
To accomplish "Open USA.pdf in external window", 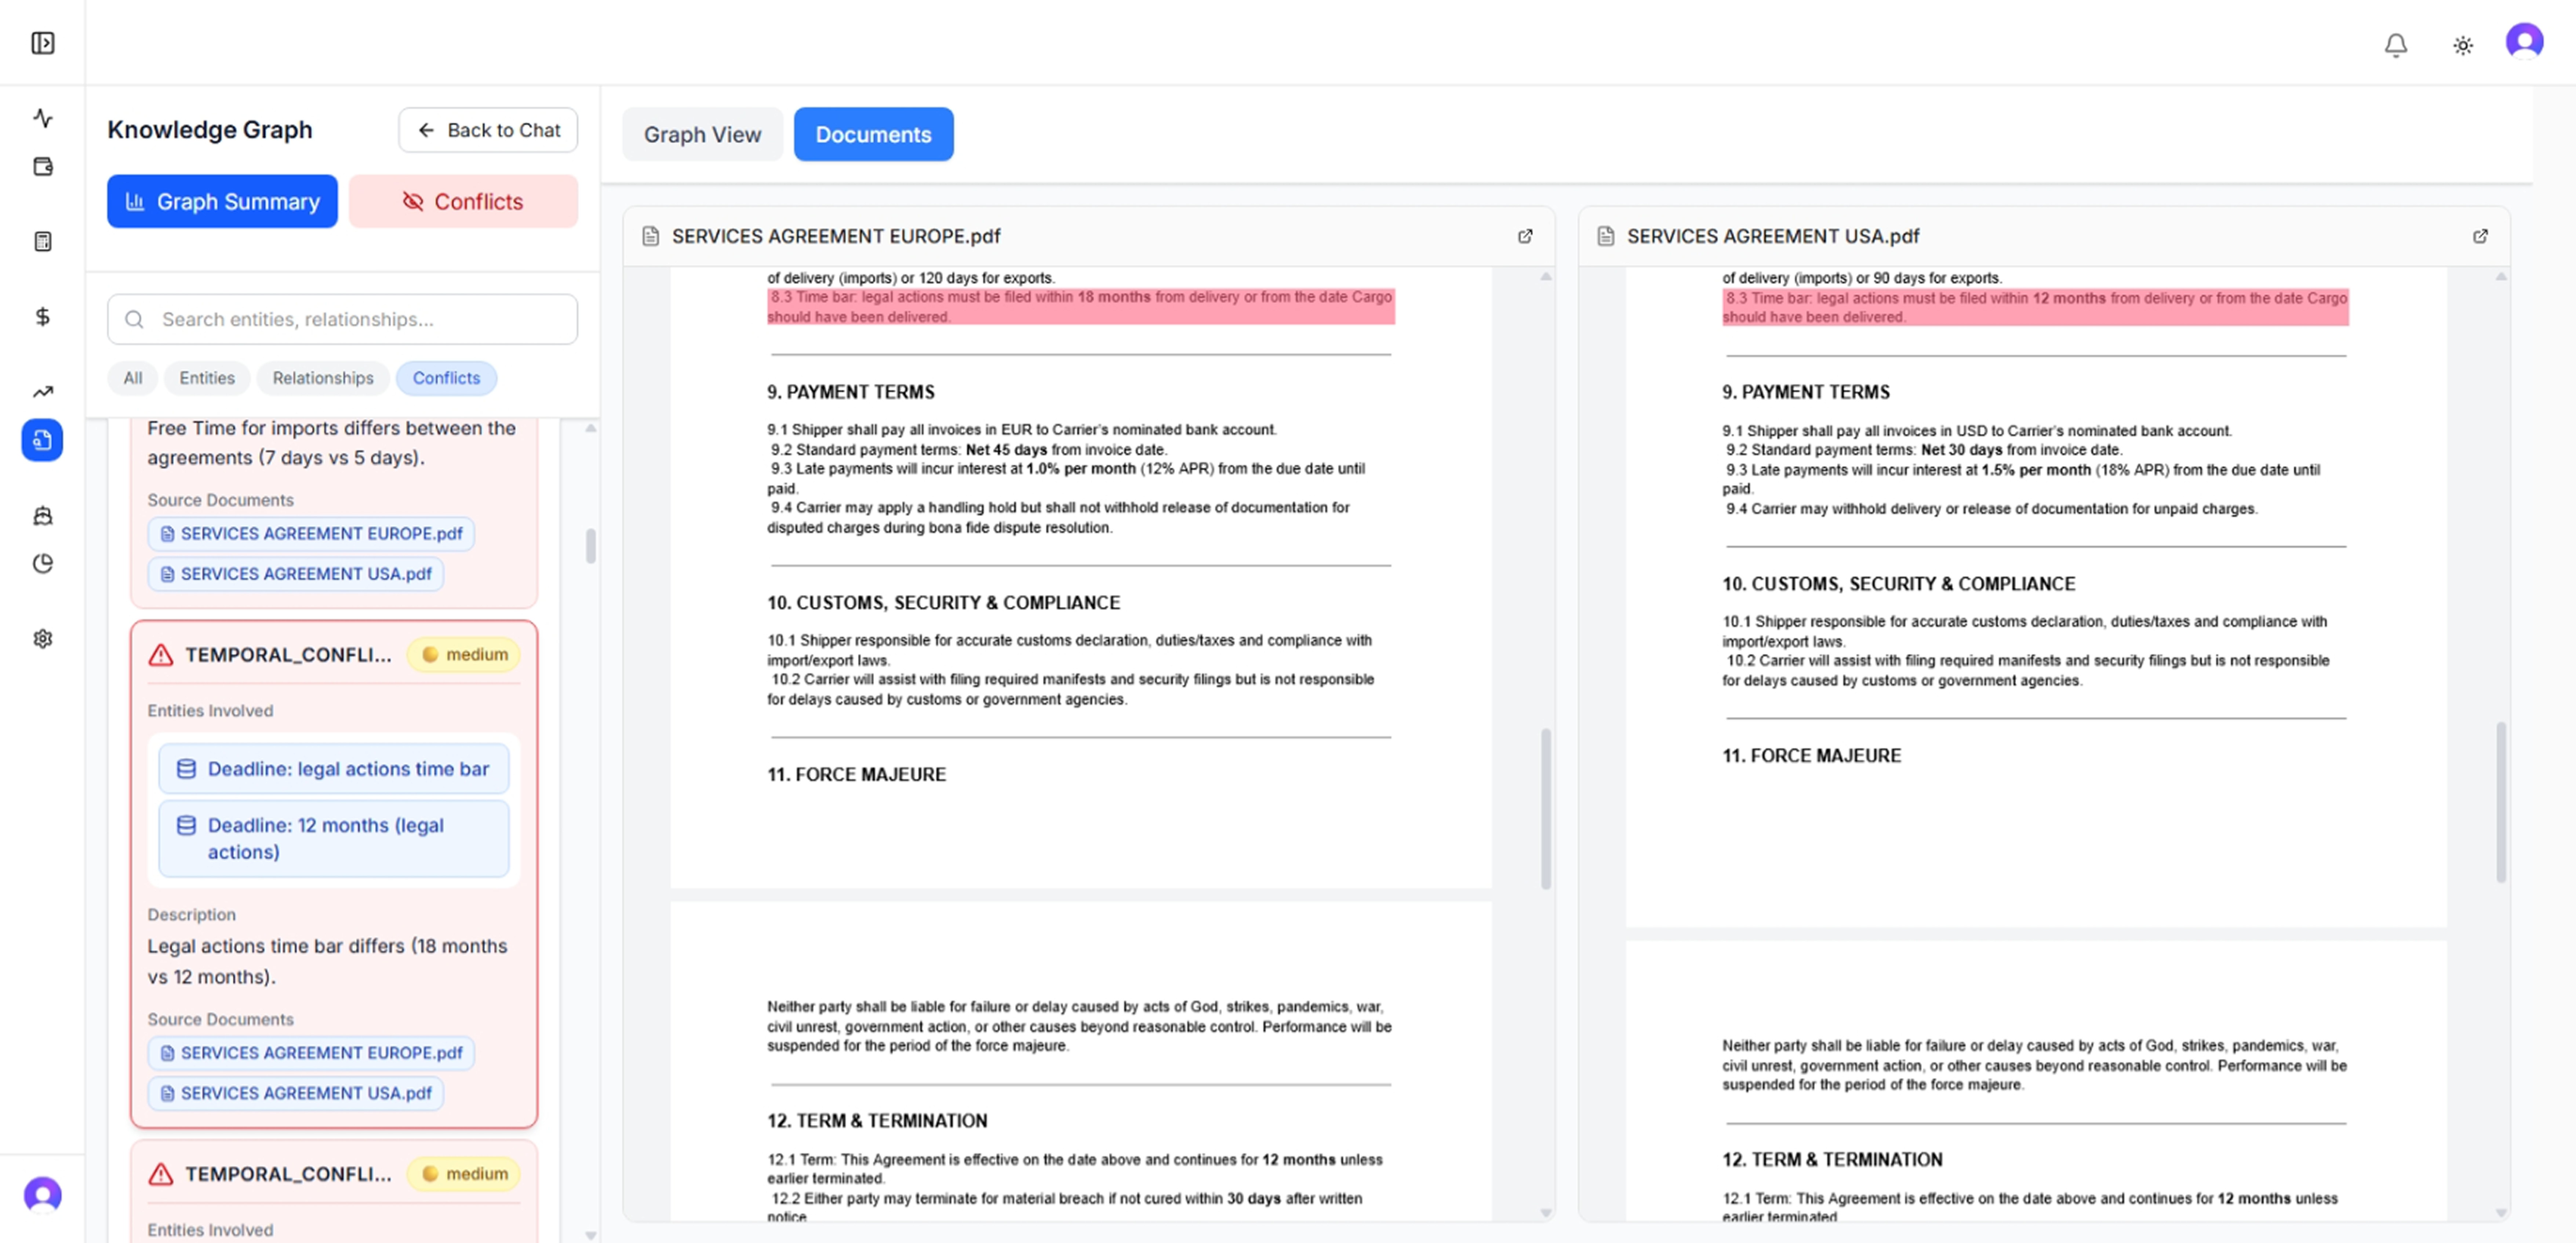I will pyautogui.click(x=2480, y=236).
